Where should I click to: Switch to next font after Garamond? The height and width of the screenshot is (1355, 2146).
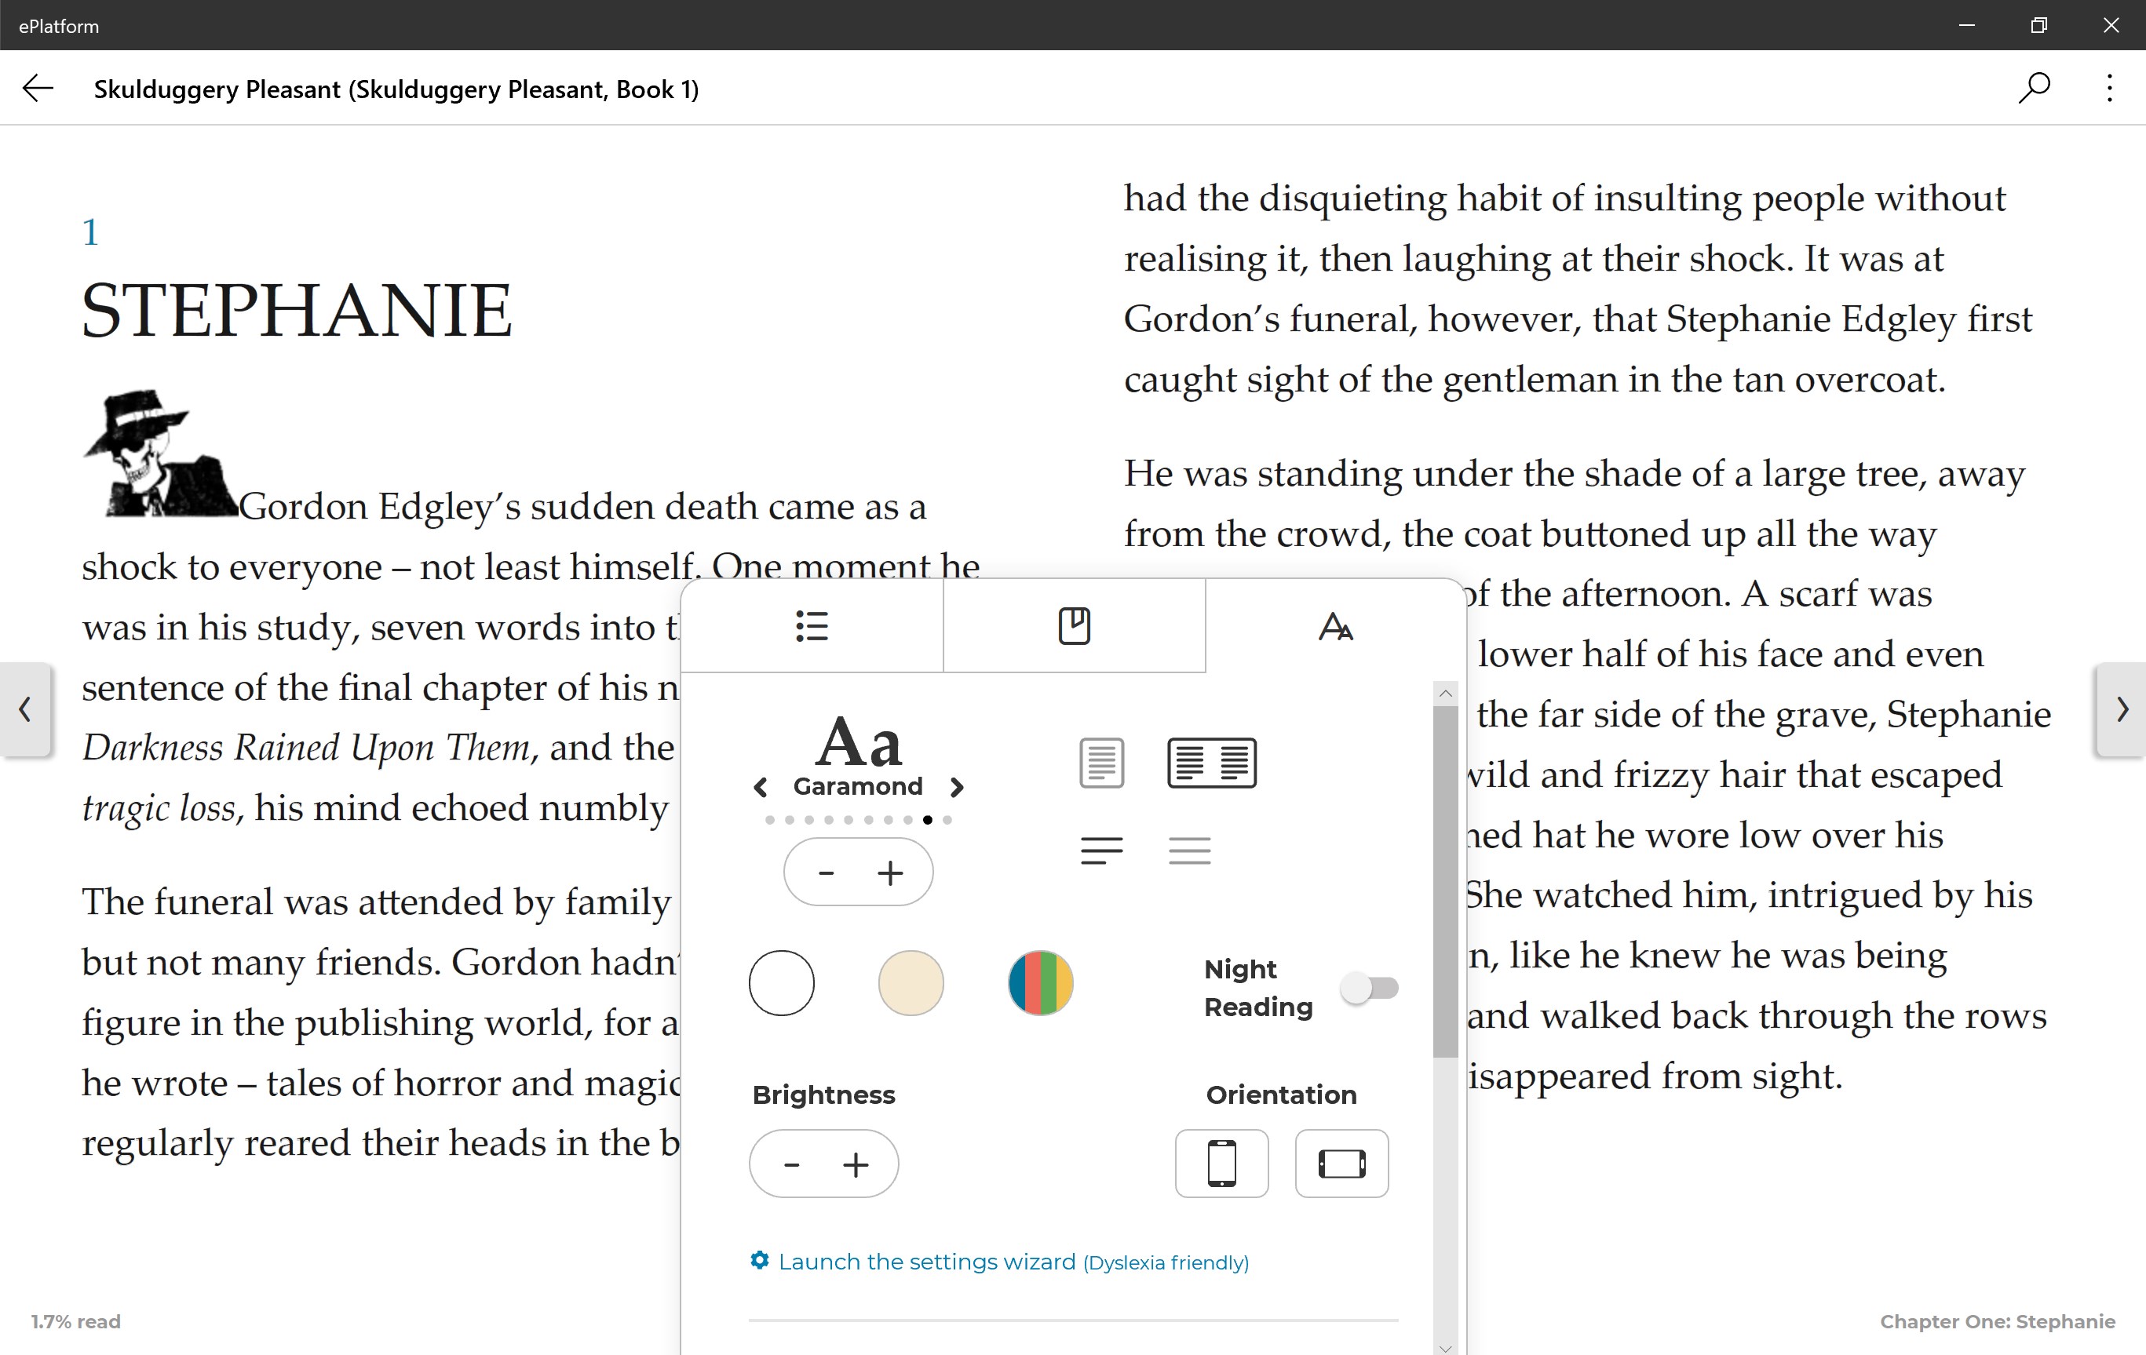957,787
